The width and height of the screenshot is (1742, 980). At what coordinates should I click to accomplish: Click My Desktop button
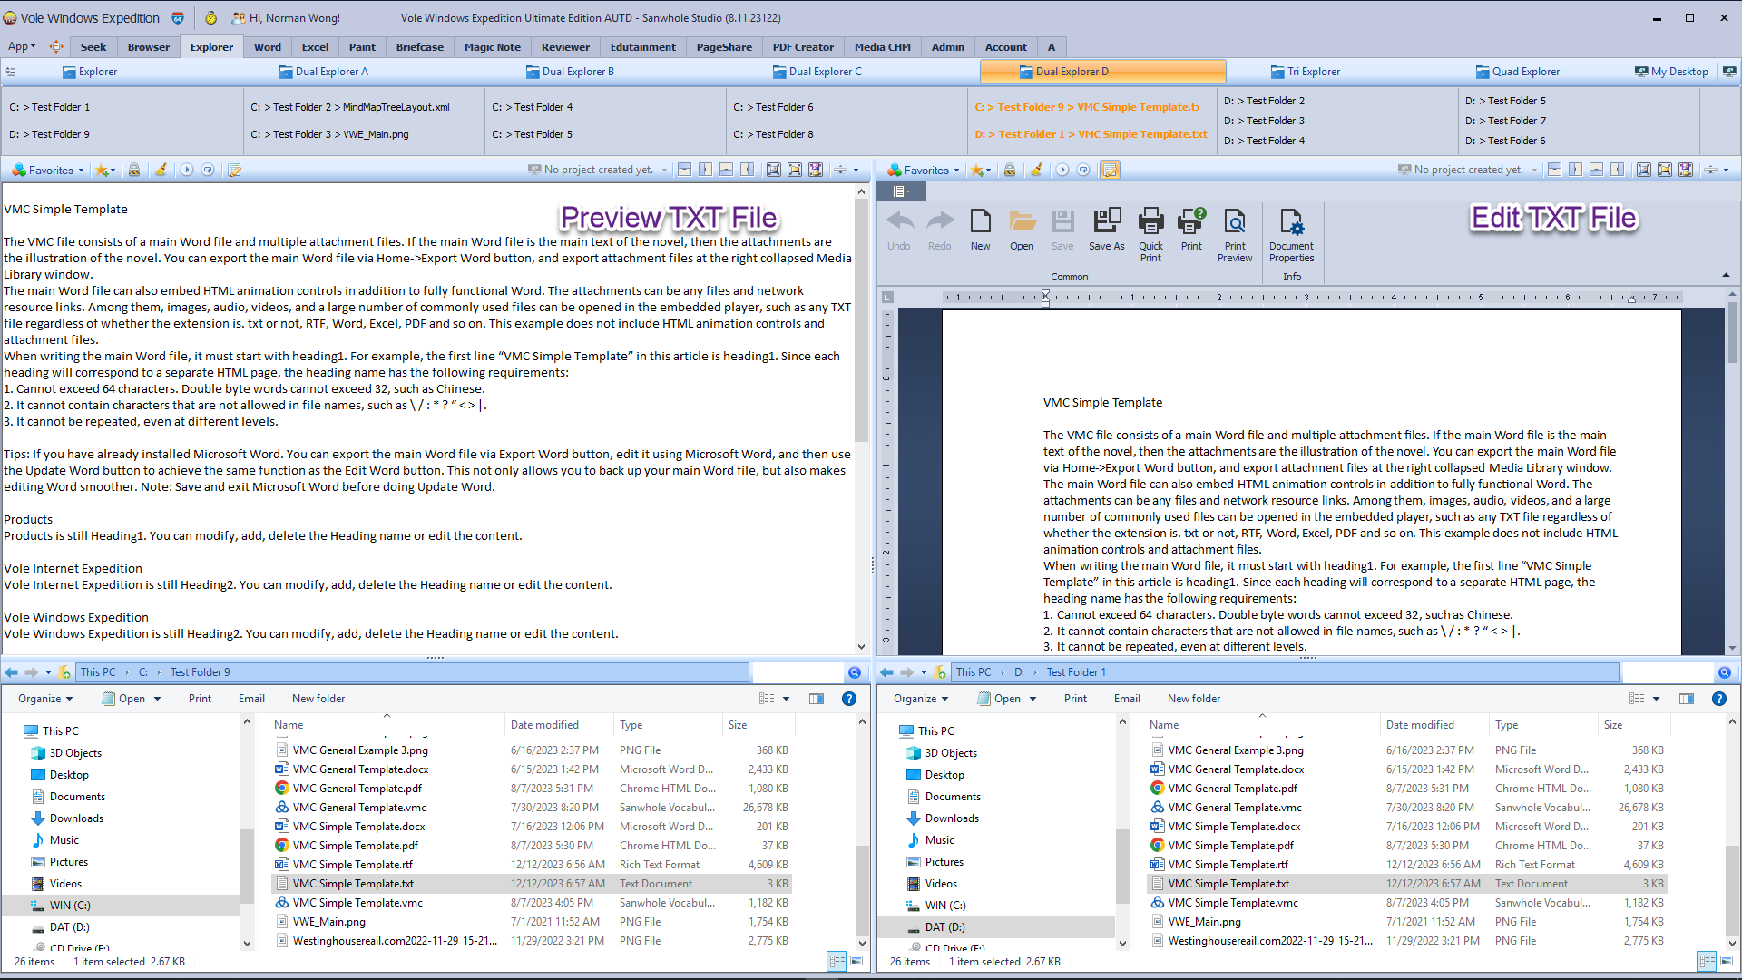click(1671, 72)
